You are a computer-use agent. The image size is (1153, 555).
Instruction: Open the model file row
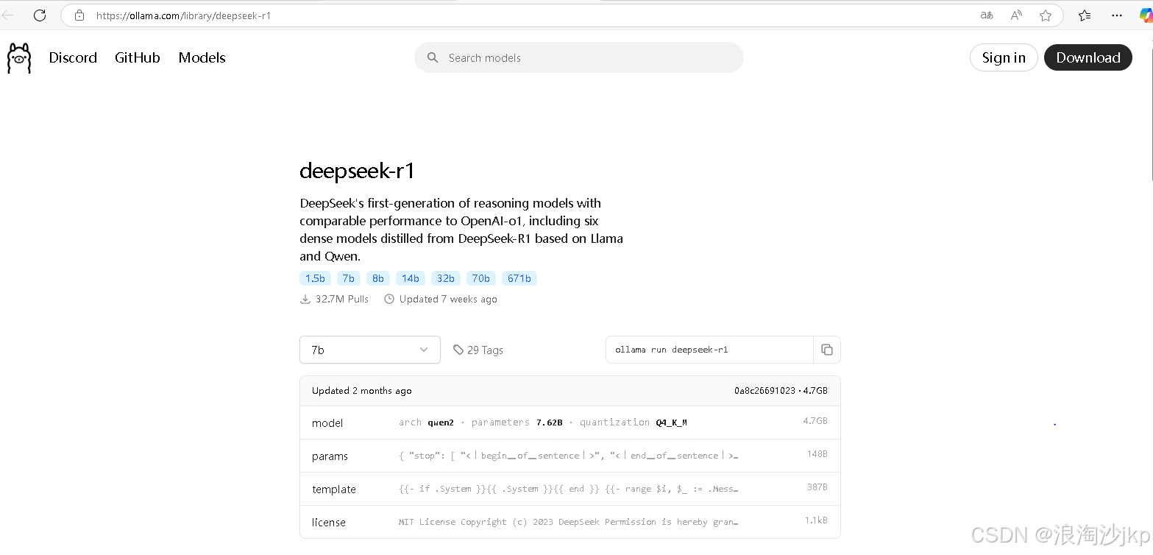click(x=570, y=423)
